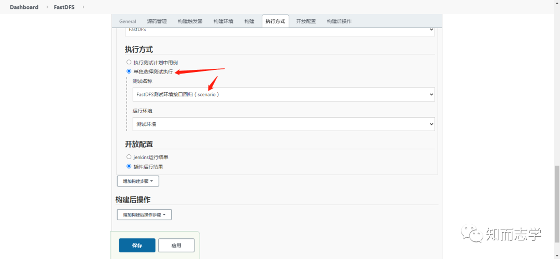The height and width of the screenshot is (259, 560).
Task: Open the 运行环境 dropdown
Action: 284,124
